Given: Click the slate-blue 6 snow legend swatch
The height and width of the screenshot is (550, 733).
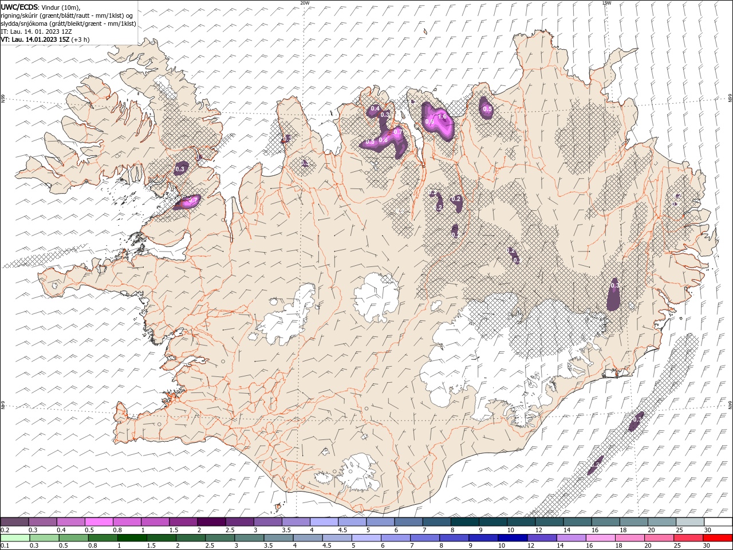Looking at the screenshot, I should pyautogui.click(x=408, y=522).
